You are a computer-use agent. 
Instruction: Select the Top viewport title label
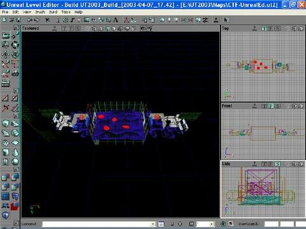tap(226, 29)
